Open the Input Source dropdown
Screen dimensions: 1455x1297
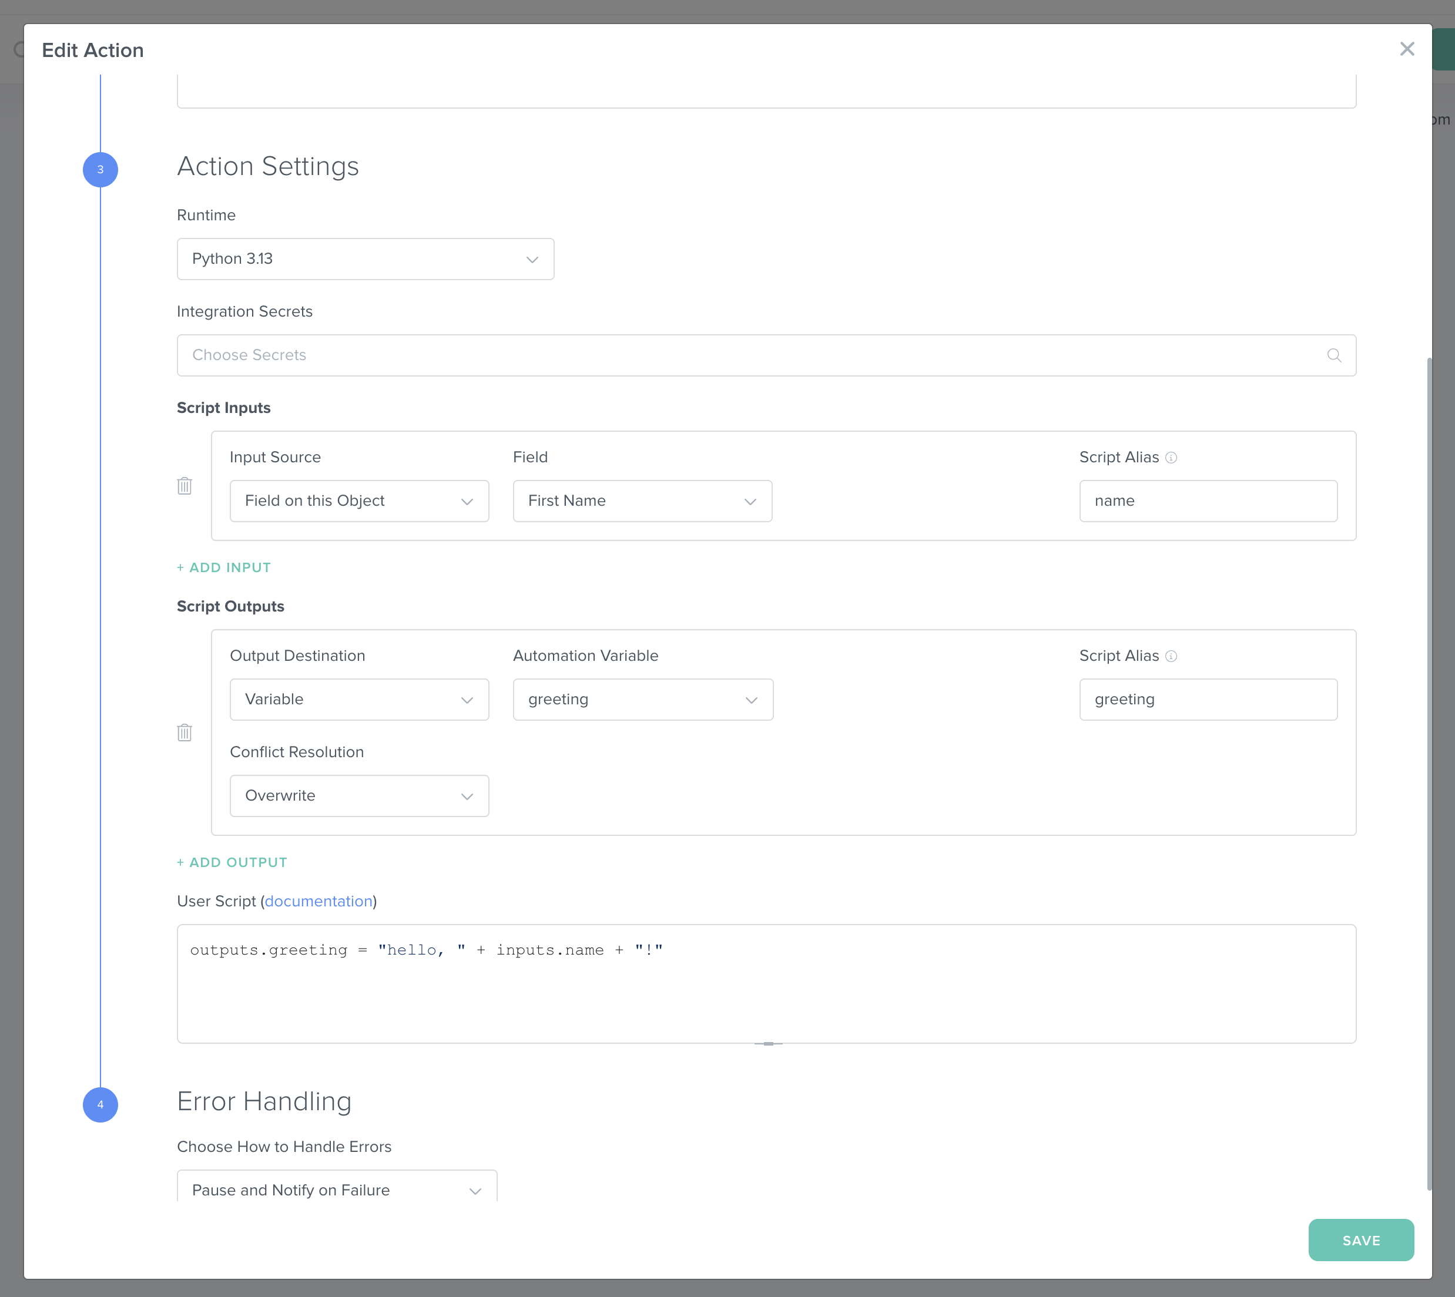pos(359,501)
